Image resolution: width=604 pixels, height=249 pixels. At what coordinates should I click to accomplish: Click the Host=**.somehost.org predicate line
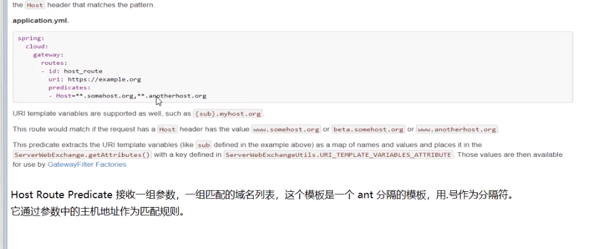127,96
